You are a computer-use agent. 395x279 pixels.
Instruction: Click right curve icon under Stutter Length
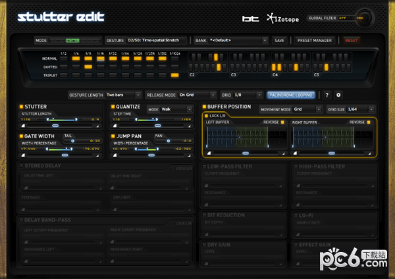coord(97,126)
